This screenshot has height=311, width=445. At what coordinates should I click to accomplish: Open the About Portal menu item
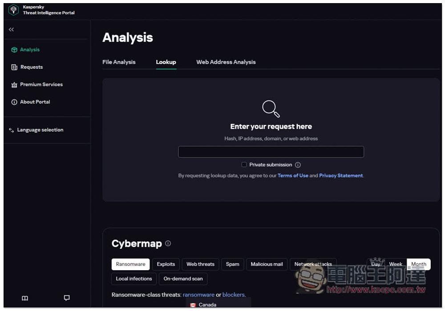click(35, 102)
